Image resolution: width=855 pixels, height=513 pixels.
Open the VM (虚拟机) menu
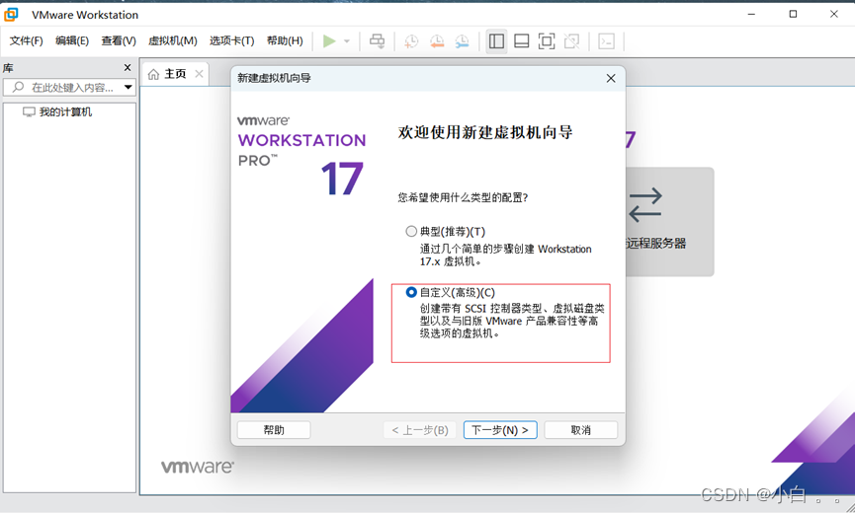(173, 41)
